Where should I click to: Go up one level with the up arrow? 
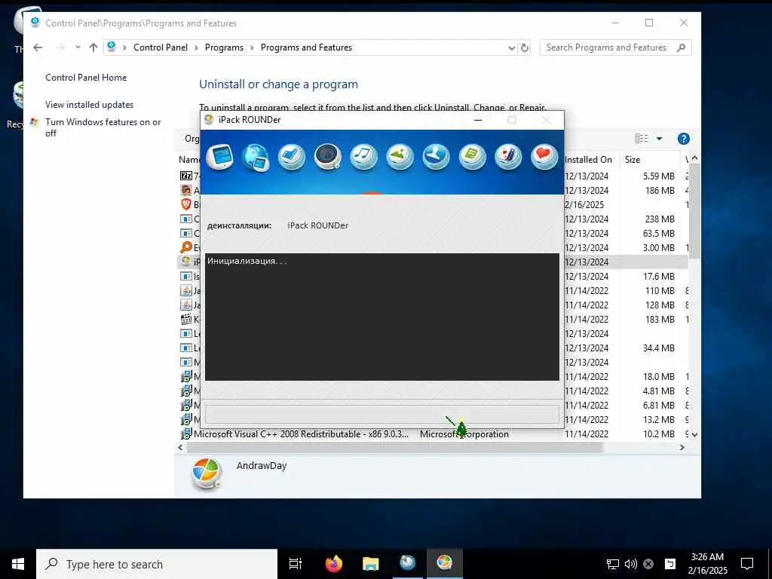point(93,47)
